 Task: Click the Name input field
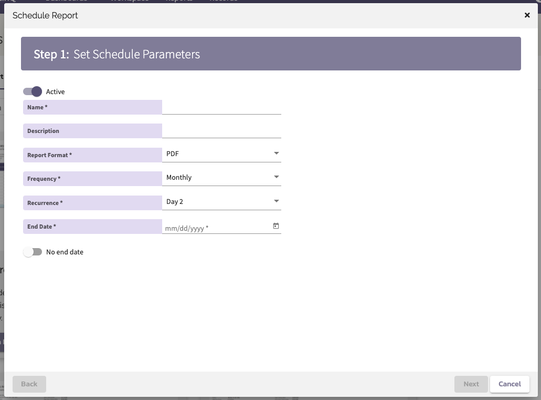(220, 107)
